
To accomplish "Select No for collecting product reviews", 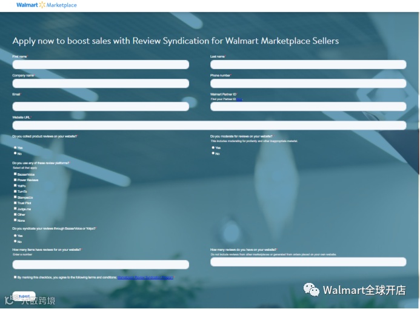I will click(x=15, y=153).
